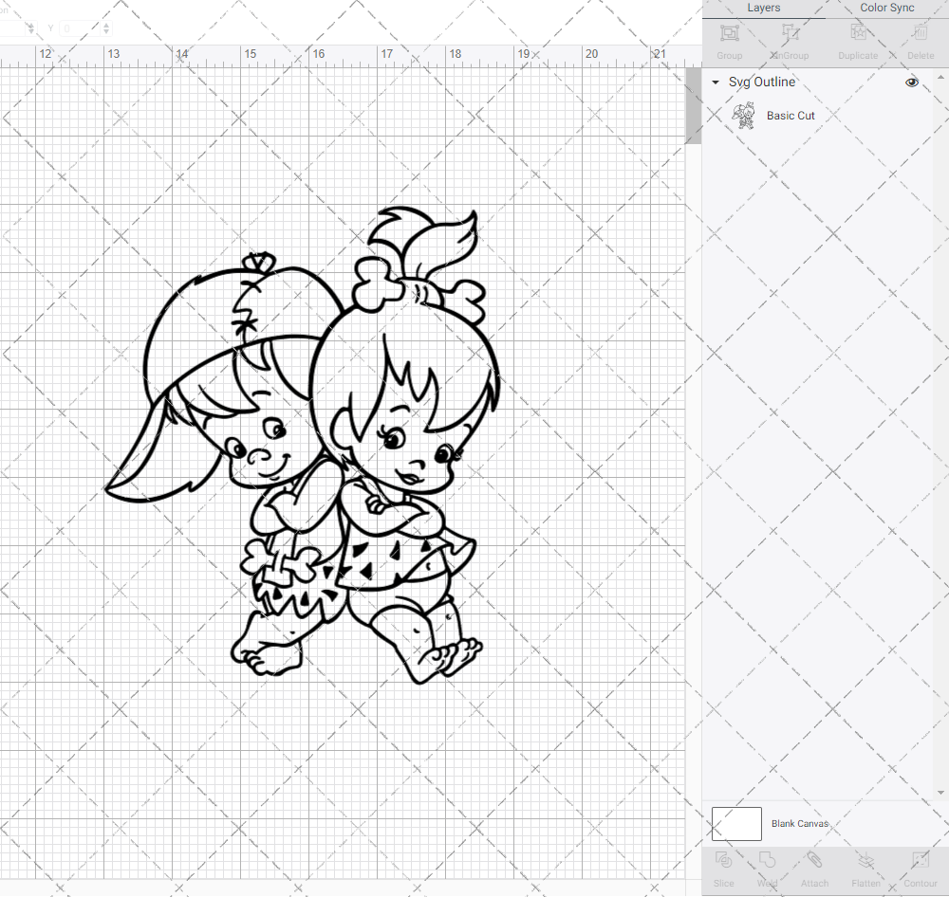Click the X coordinate stepper down arrow
Image resolution: width=949 pixels, height=897 pixels.
(x=31, y=31)
